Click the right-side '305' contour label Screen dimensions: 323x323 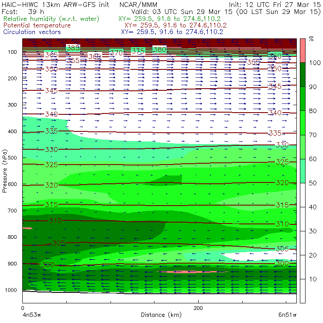[282, 249]
